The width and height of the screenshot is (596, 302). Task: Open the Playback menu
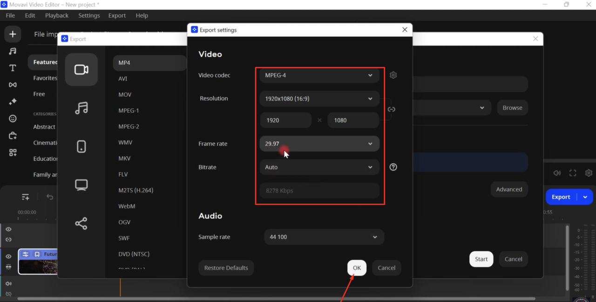click(57, 15)
